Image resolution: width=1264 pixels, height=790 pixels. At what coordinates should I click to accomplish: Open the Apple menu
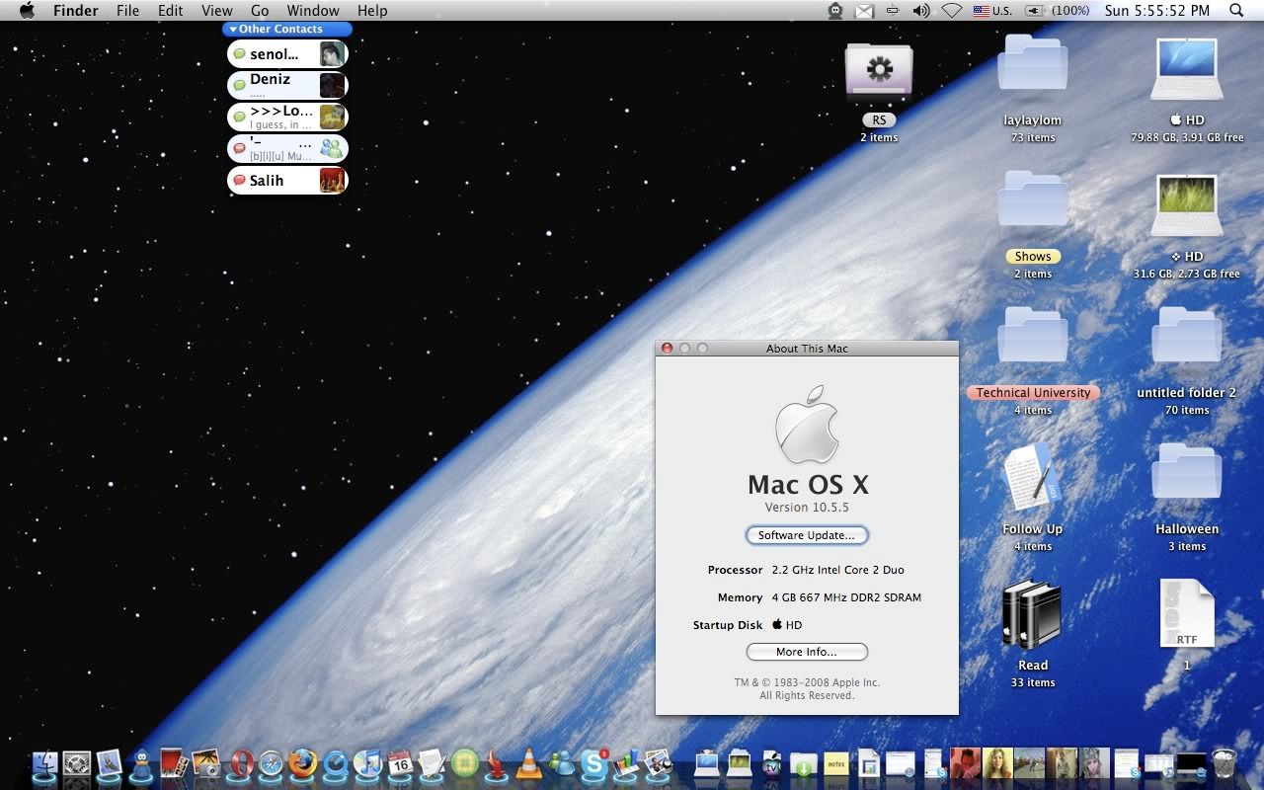(27, 11)
